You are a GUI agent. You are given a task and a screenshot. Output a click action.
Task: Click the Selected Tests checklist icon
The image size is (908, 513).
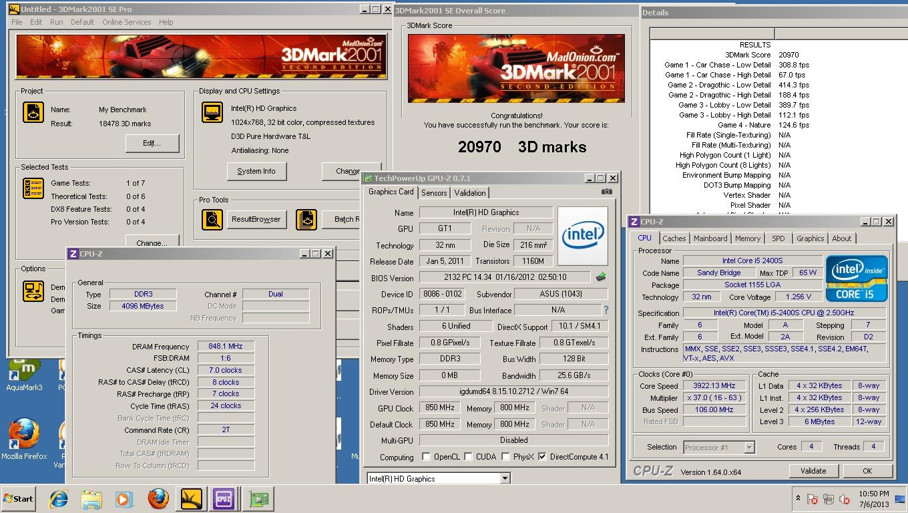[33, 188]
